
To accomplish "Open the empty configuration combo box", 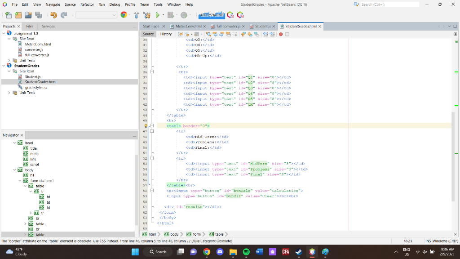I will [96, 15].
